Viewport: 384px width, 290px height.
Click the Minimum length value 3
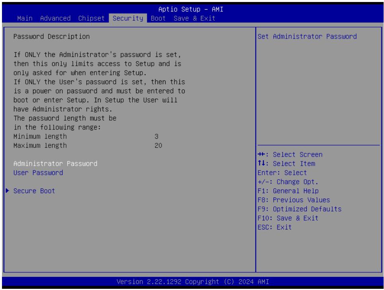(156, 136)
